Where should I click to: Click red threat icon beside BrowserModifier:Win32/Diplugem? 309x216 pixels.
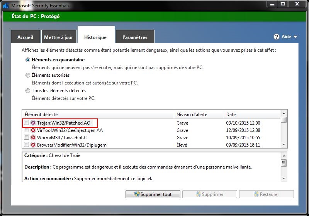coord(33,145)
